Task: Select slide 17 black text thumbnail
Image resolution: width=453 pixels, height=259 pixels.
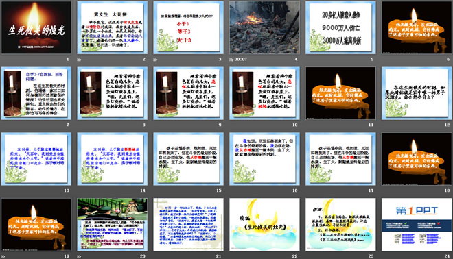Action: [340, 159]
